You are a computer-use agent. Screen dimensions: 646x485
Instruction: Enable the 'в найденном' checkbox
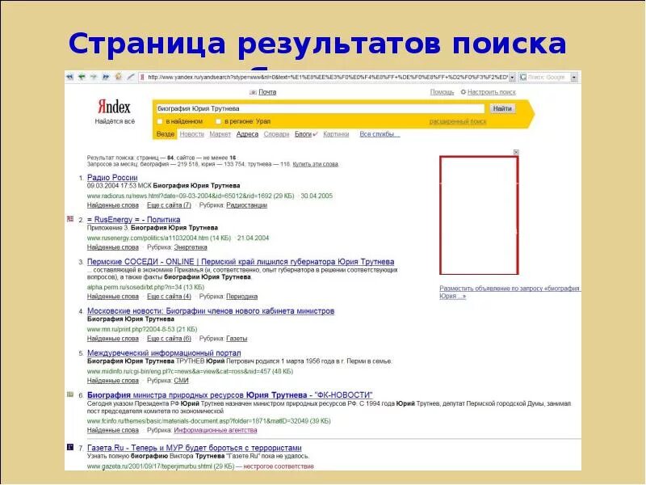[x=159, y=122]
